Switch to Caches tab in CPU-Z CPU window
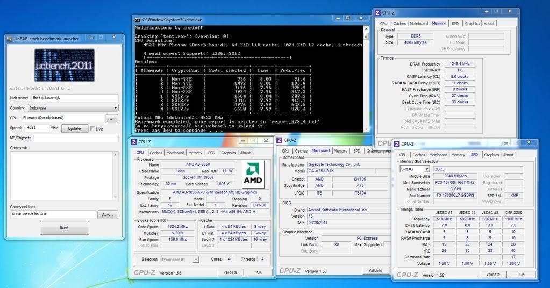Image resolution: width=550 pixels, height=288 pixels. click(156, 153)
